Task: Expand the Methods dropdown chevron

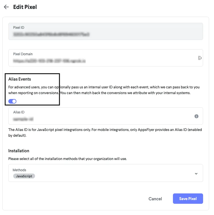Action: point(196,174)
